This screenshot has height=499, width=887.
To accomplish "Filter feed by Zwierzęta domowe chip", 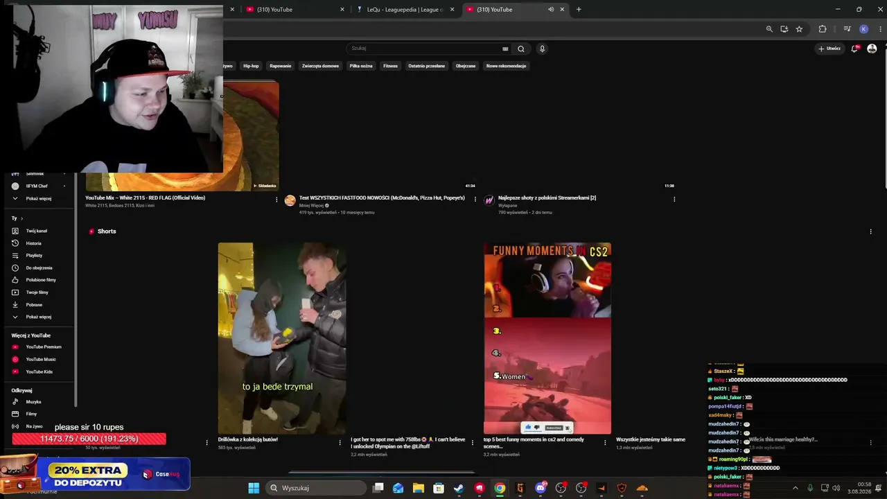I will tap(320, 66).
